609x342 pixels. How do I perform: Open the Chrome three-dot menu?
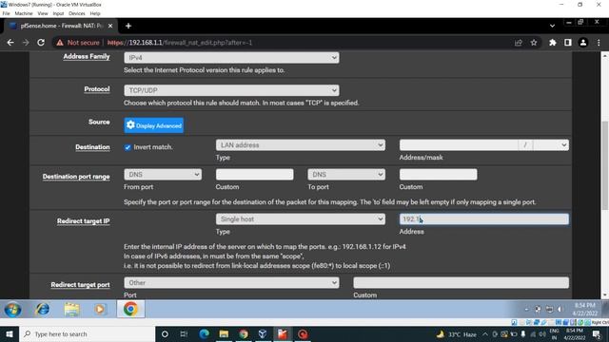599,43
